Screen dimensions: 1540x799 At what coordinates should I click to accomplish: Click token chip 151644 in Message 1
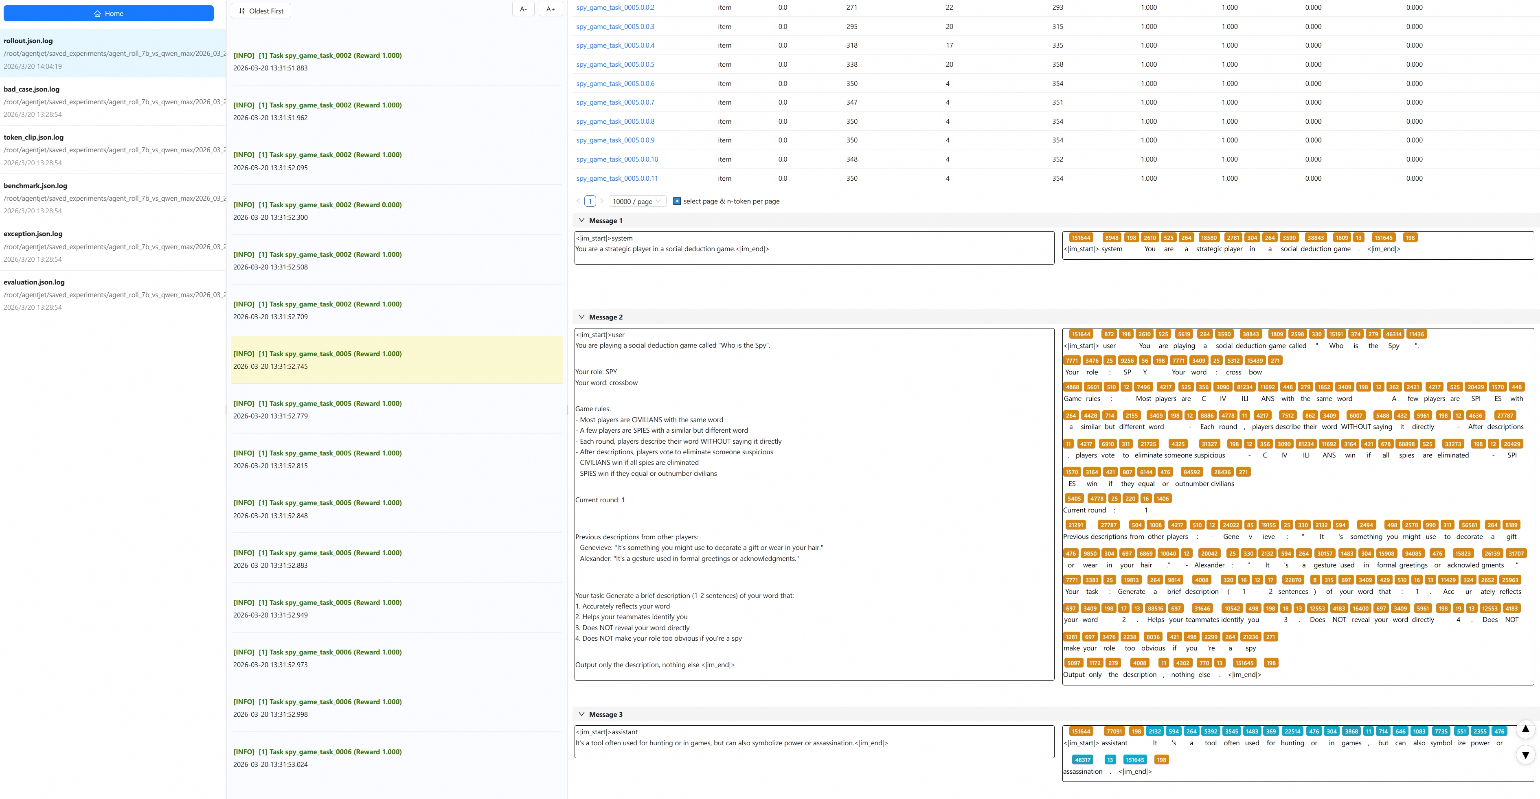pyautogui.click(x=1081, y=238)
